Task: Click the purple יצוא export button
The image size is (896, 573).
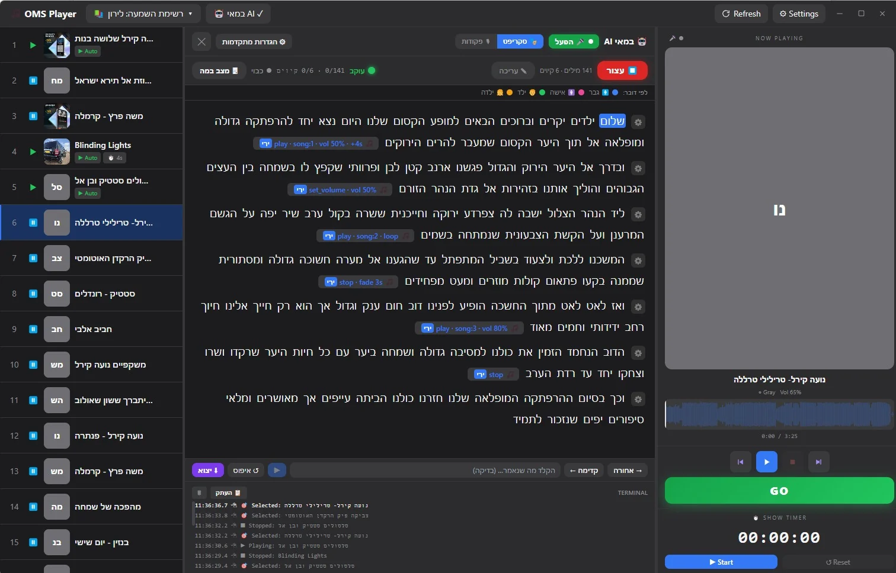Action: click(x=208, y=471)
